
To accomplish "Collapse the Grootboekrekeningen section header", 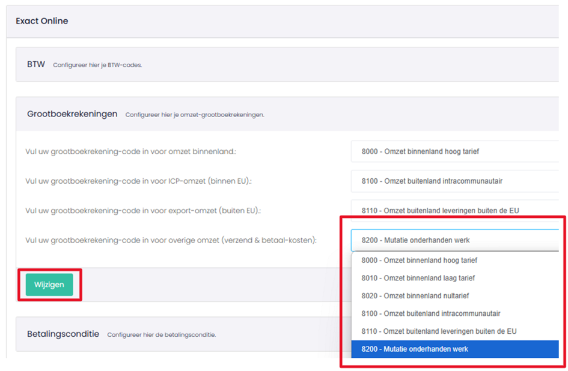I will 287,114.
